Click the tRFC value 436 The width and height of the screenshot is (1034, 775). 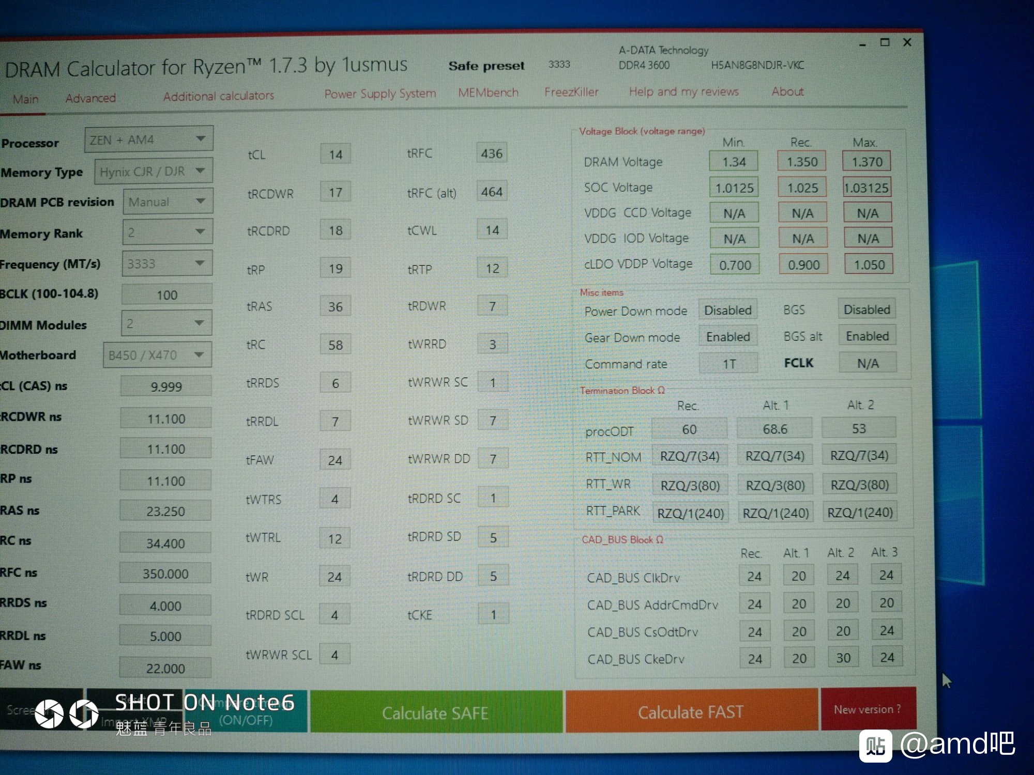click(x=492, y=153)
